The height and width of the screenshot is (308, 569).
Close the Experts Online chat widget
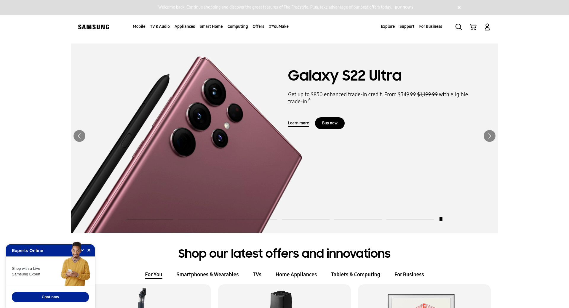89,250
